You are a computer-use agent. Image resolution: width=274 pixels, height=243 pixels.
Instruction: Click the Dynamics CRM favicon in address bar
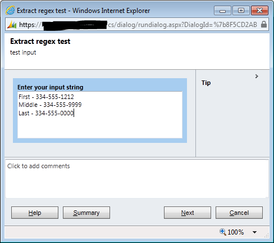tap(12, 25)
